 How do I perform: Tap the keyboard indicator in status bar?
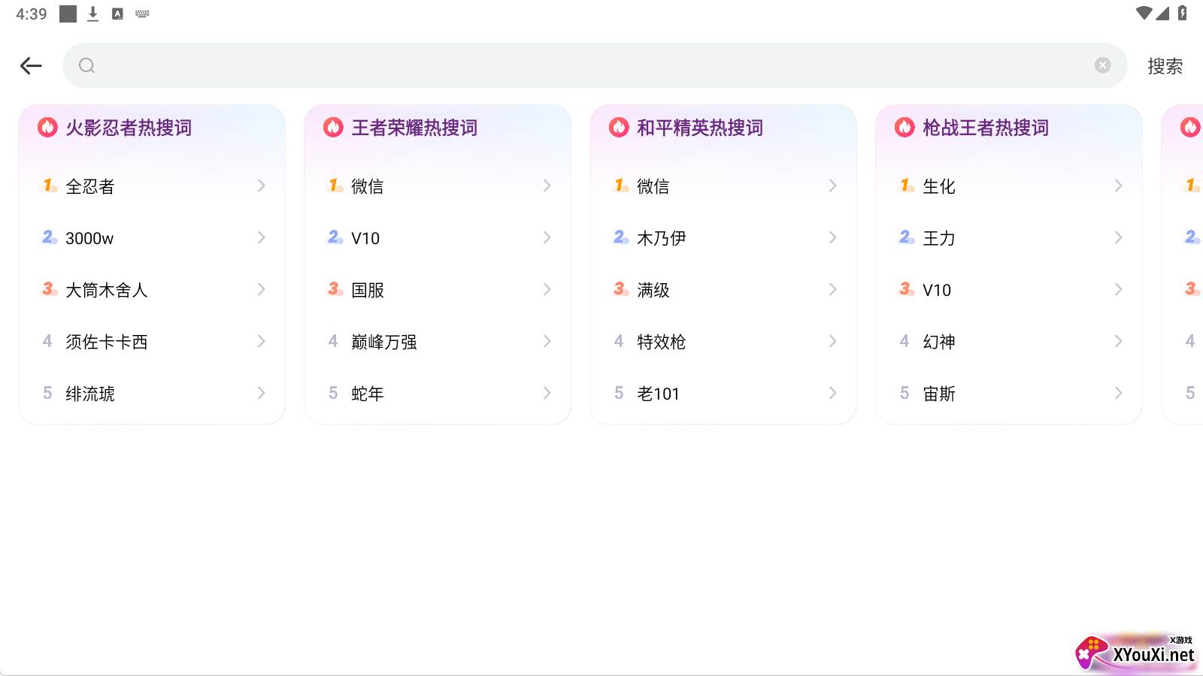tap(142, 14)
